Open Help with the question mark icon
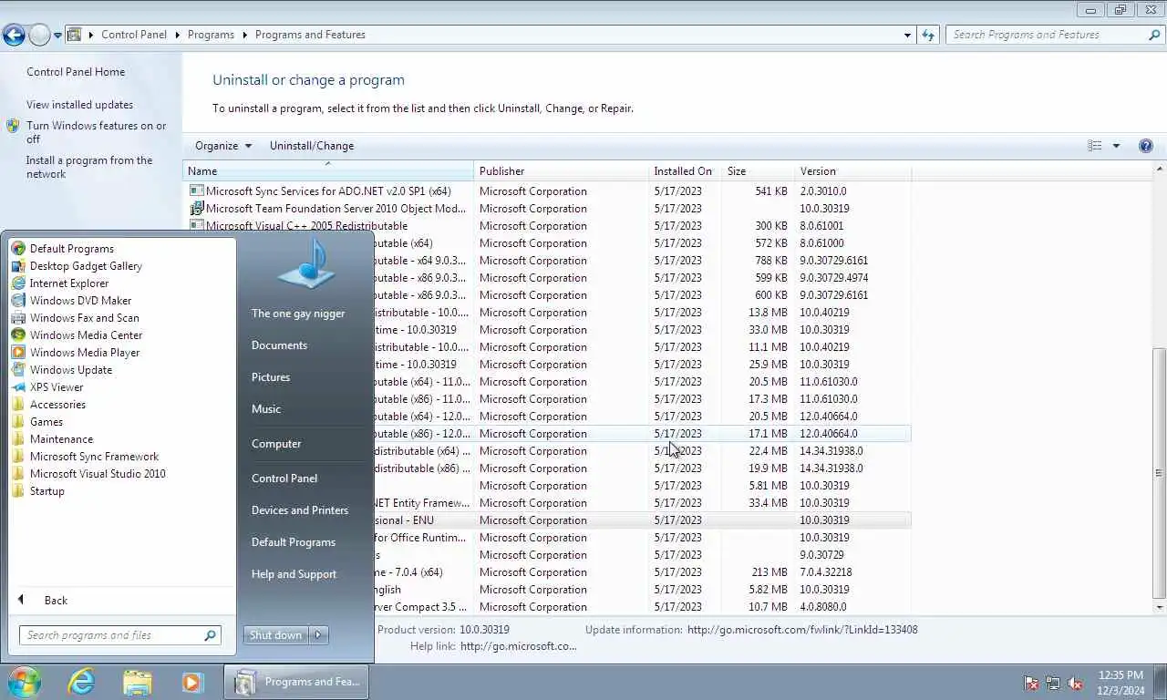 click(x=1146, y=146)
